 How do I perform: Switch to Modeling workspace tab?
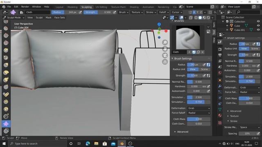pos(72,7)
